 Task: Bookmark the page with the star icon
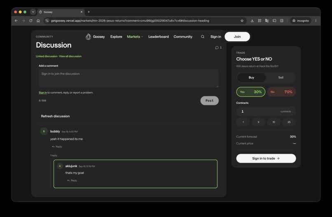click(242, 21)
